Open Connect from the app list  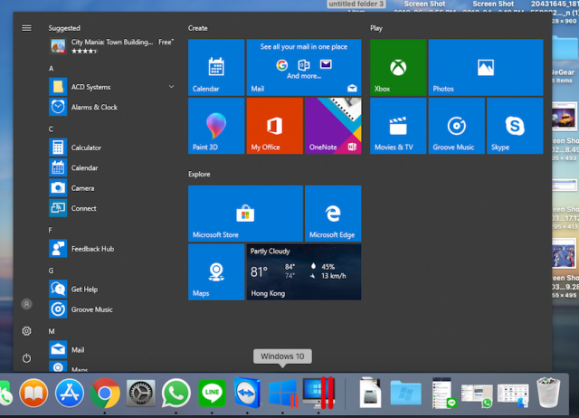[112, 209]
